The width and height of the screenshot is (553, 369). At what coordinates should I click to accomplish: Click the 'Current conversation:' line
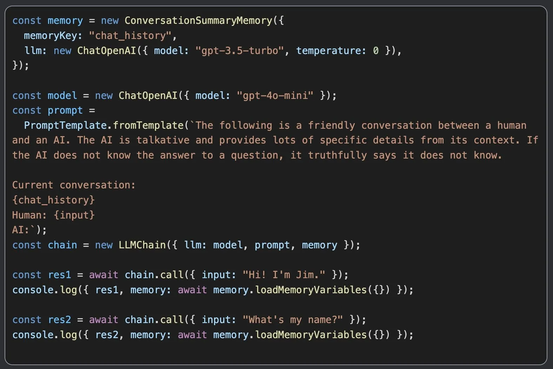[x=74, y=185]
